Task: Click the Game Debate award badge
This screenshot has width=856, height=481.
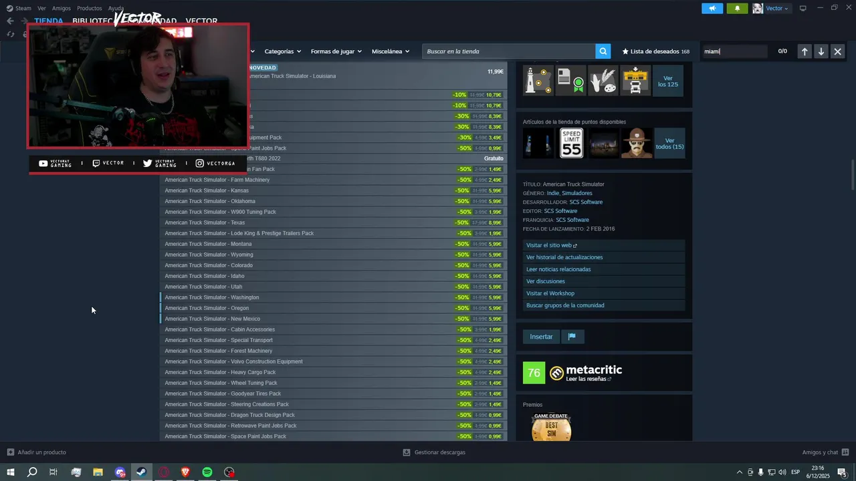Action: [x=551, y=426]
